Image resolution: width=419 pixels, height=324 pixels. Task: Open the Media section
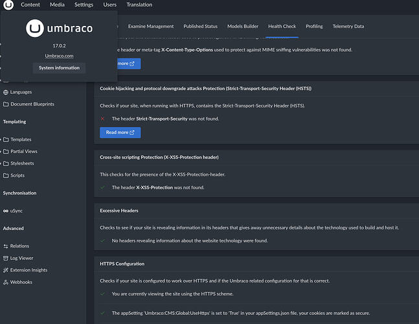pyautogui.click(x=57, y=5)
